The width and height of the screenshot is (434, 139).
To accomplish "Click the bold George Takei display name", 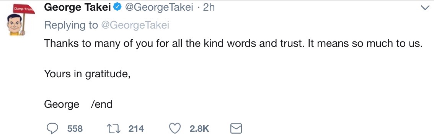I will [77, 8].
